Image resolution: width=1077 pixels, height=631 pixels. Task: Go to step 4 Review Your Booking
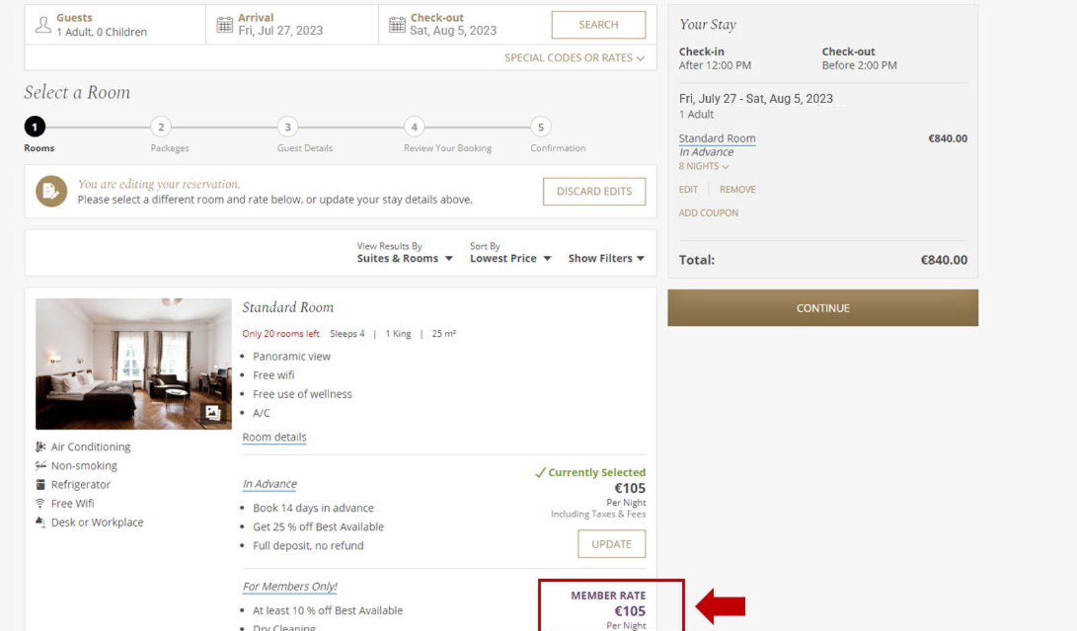[x=414, y=127]
